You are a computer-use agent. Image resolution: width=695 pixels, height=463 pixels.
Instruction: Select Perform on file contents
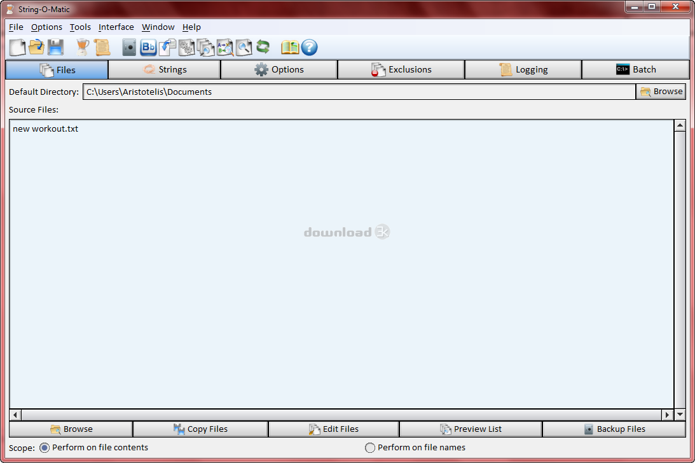(x=93, y=448)
